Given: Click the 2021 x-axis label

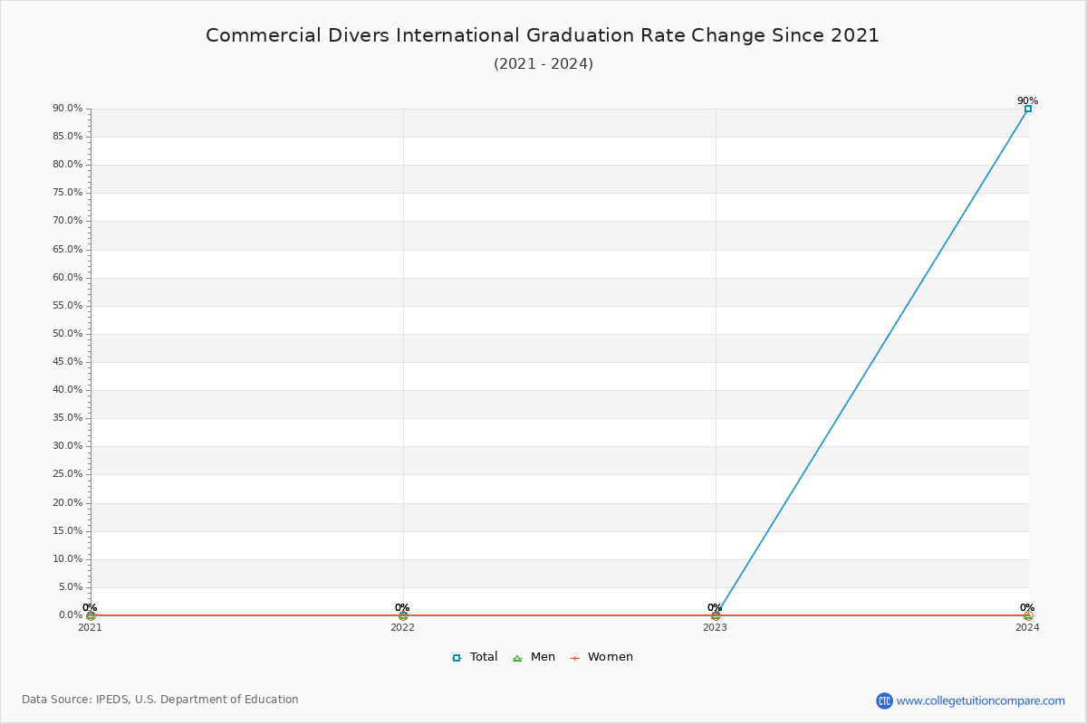Looking at the screenshot, I should tap(90, 627).
